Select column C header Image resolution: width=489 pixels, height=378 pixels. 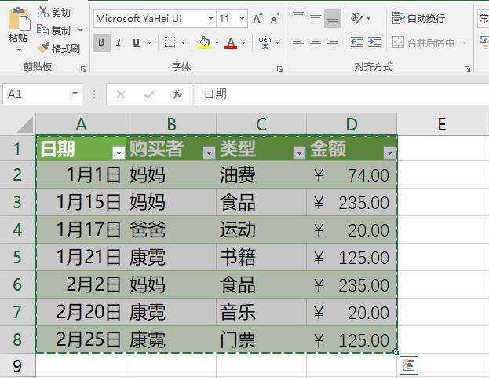pyautogui.click(x=261, y=124)
